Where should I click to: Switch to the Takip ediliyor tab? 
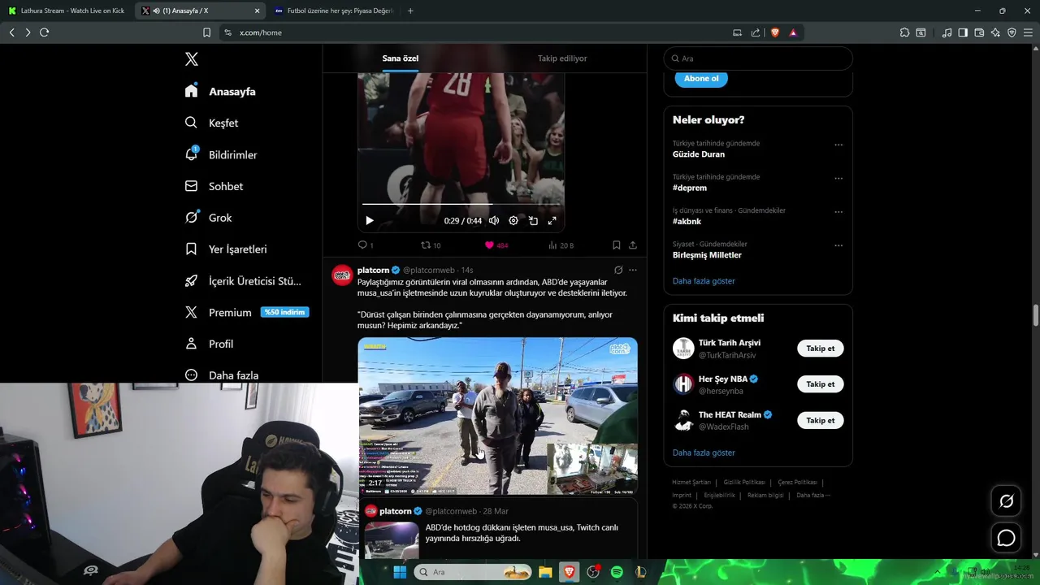pos(562,58)
